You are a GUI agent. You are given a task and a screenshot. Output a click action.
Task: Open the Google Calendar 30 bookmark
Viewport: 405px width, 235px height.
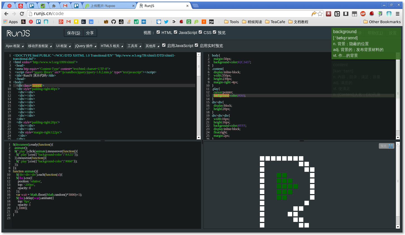click(x=91, y=22)
